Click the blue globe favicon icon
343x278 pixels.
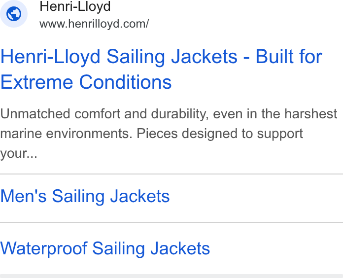pyautogui.click(x=14, y=14)
